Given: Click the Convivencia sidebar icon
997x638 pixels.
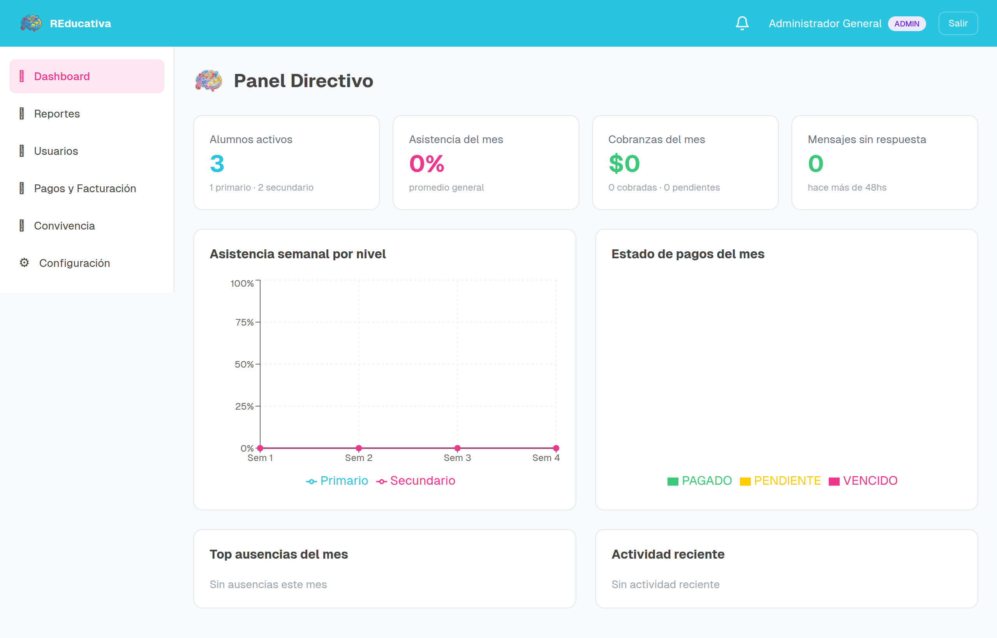Looking at the screenshot, I should pos(21,225).
